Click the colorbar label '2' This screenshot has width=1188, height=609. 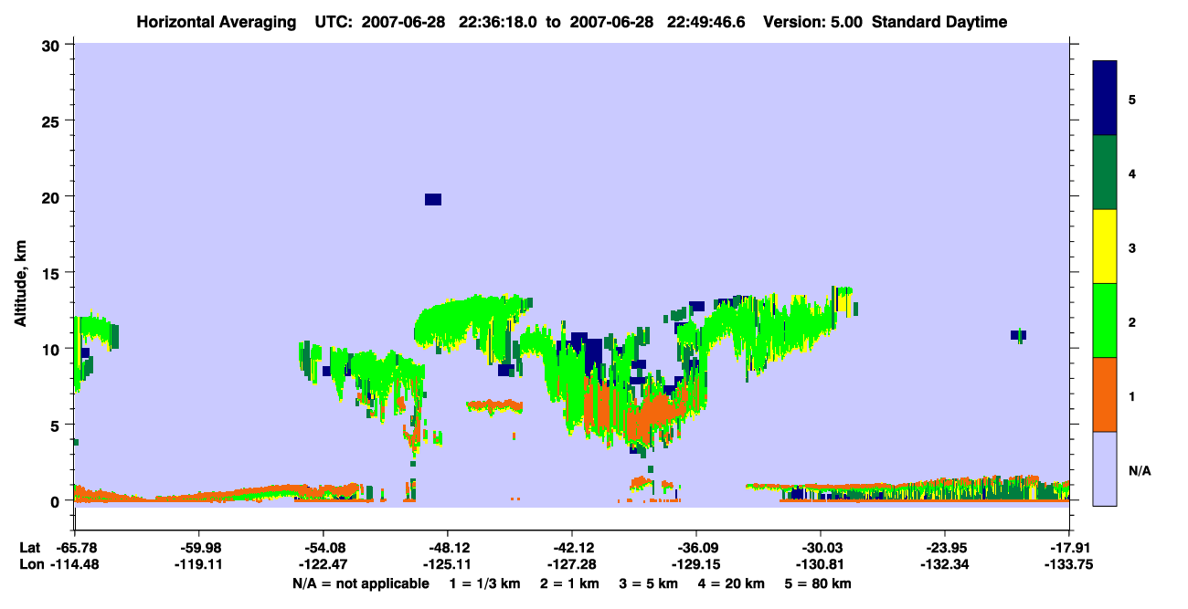(x=1132, y=321)
